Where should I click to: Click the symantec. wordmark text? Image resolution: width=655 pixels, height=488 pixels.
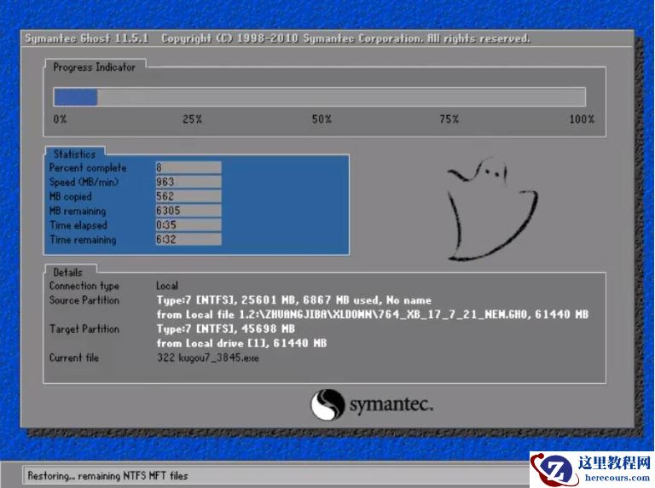(x=391, y=404)
